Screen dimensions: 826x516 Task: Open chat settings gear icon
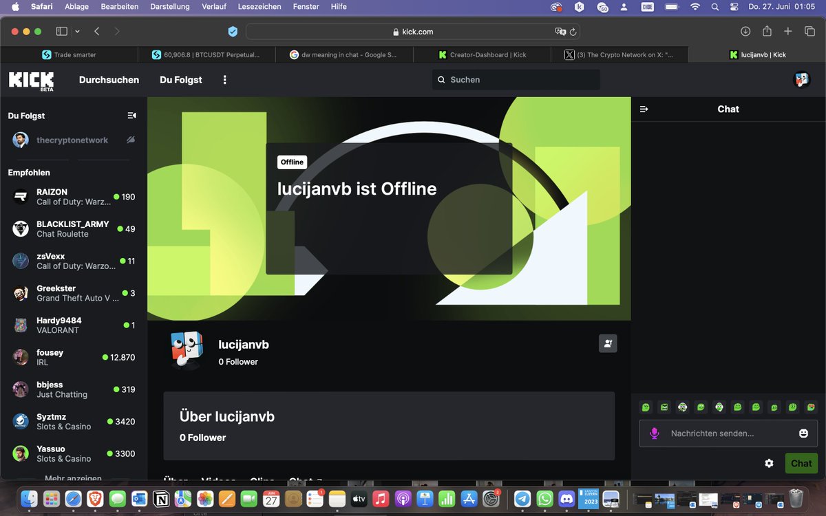pos(769,463)
